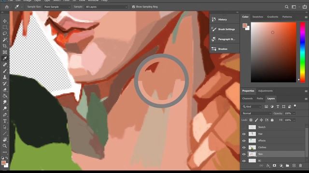
Task: Hide the BC layer
Action: 244,161
